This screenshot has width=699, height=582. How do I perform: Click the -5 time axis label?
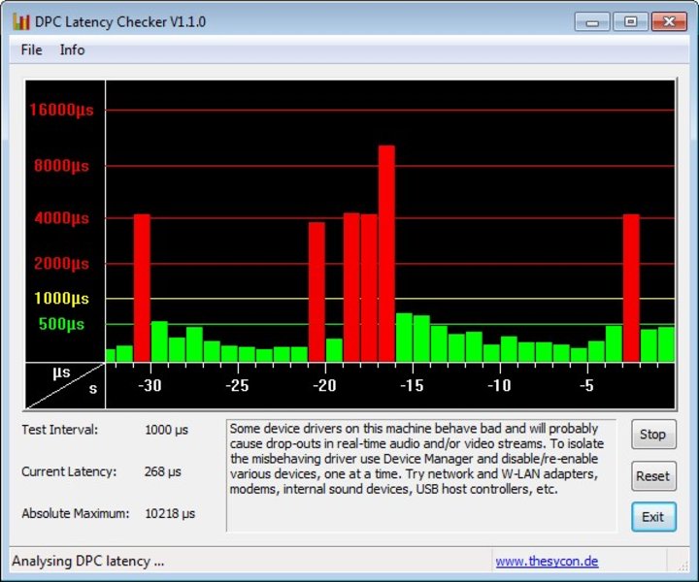(586, 385)
